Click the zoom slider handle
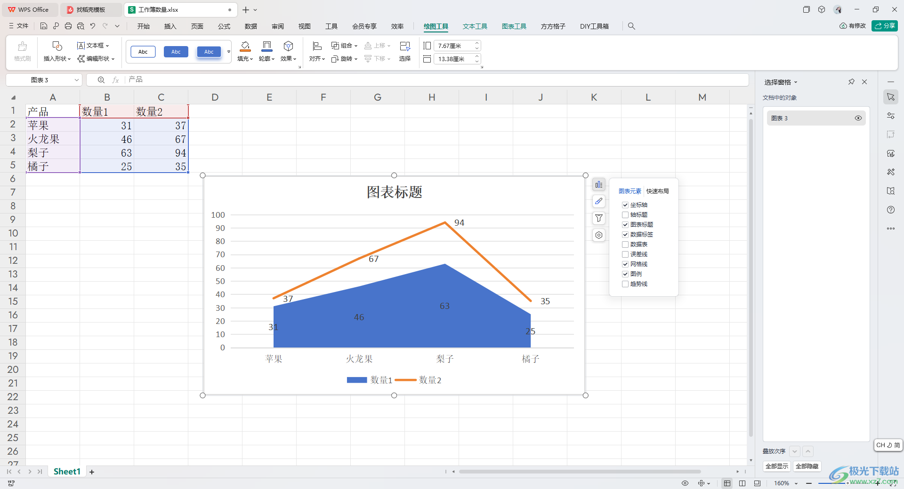Viewport: 904px width, 489px height. (x=847, y=483)
